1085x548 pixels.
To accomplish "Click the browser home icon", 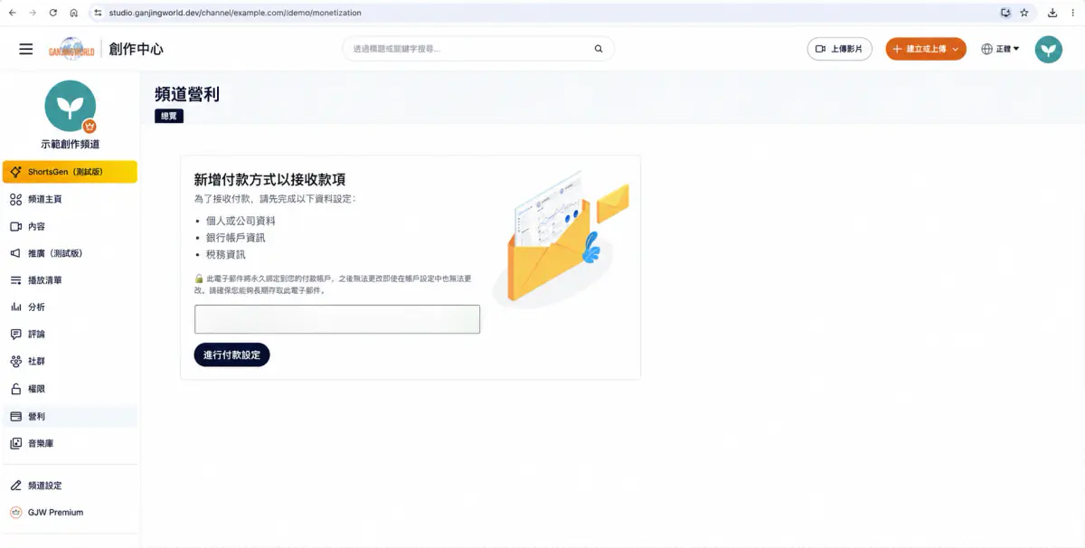I will click(73, 13).
